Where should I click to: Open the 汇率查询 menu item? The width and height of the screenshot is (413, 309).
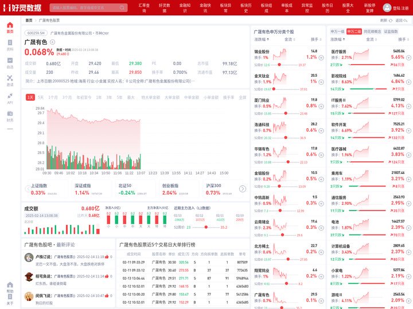144,7
